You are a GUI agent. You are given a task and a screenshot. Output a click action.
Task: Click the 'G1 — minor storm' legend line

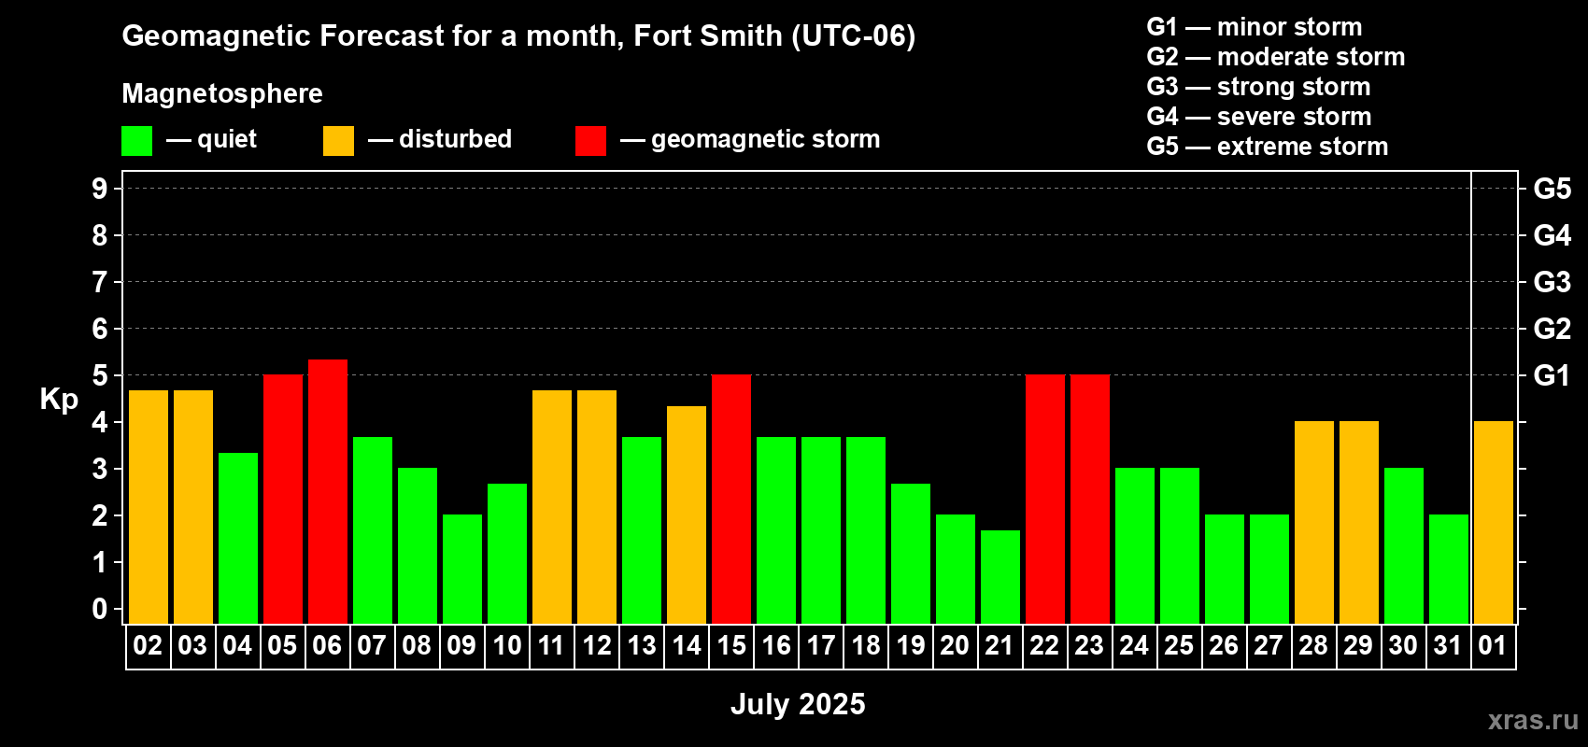click(1254, 27)
